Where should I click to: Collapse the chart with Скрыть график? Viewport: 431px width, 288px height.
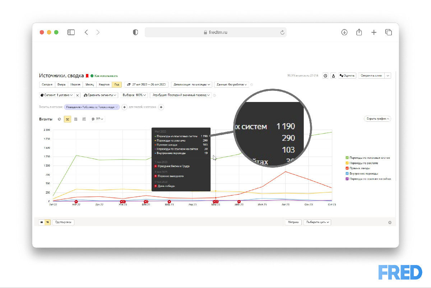(x=377, y=119)
